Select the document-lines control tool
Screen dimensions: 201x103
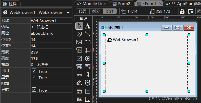[x=88, y=91]
